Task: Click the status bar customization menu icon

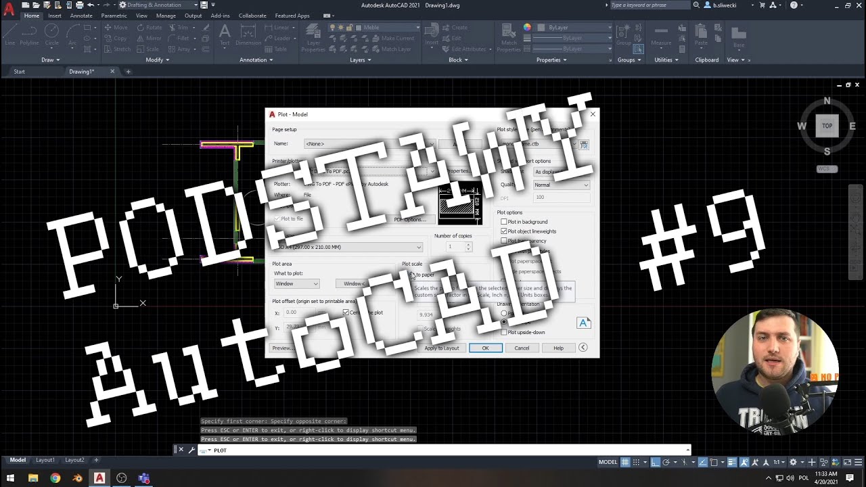Action: 857,462
